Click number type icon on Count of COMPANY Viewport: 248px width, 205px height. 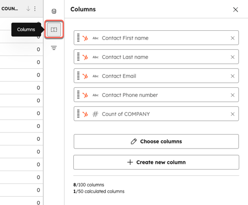95,114
